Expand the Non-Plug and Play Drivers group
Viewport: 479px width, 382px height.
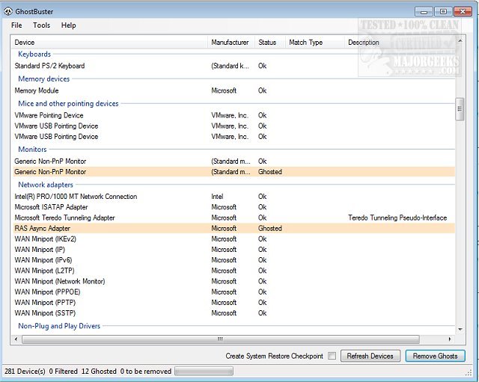coord(59,326)
